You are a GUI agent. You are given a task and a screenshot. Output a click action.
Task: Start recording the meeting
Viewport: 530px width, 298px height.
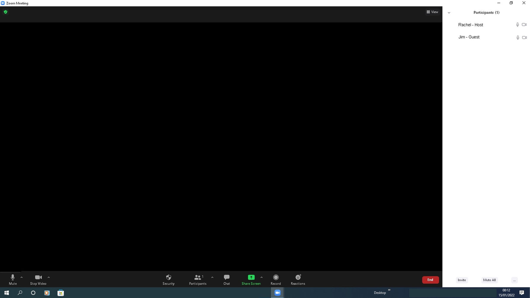(x=276, y=279)
